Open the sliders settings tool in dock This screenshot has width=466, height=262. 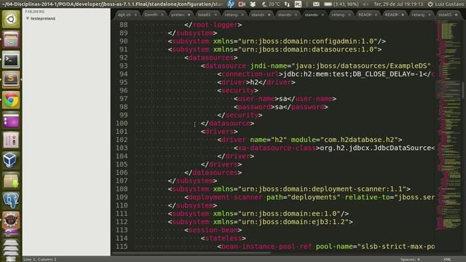tap(11, 140)
